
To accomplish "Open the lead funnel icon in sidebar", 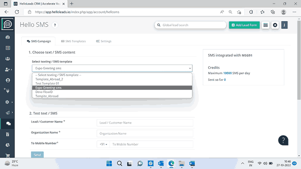I will (7, 91).
